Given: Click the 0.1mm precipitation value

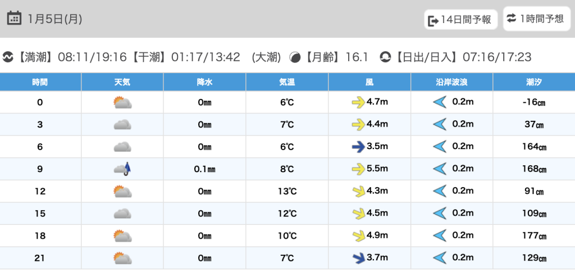Looking at the screenshot, I should click(x=204, y=169).
